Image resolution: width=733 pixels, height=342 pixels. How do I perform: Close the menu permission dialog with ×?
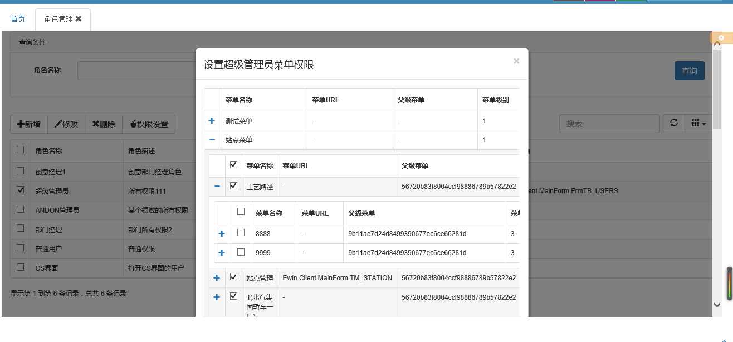(x=516, y=61)
